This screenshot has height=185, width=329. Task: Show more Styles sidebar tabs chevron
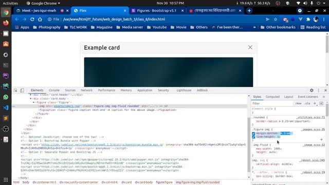click(324, 97)
